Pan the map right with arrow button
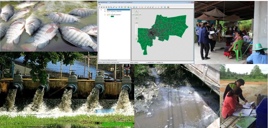Image resolution: width=268 pixels, height=128 pixels. coord(140,14)
